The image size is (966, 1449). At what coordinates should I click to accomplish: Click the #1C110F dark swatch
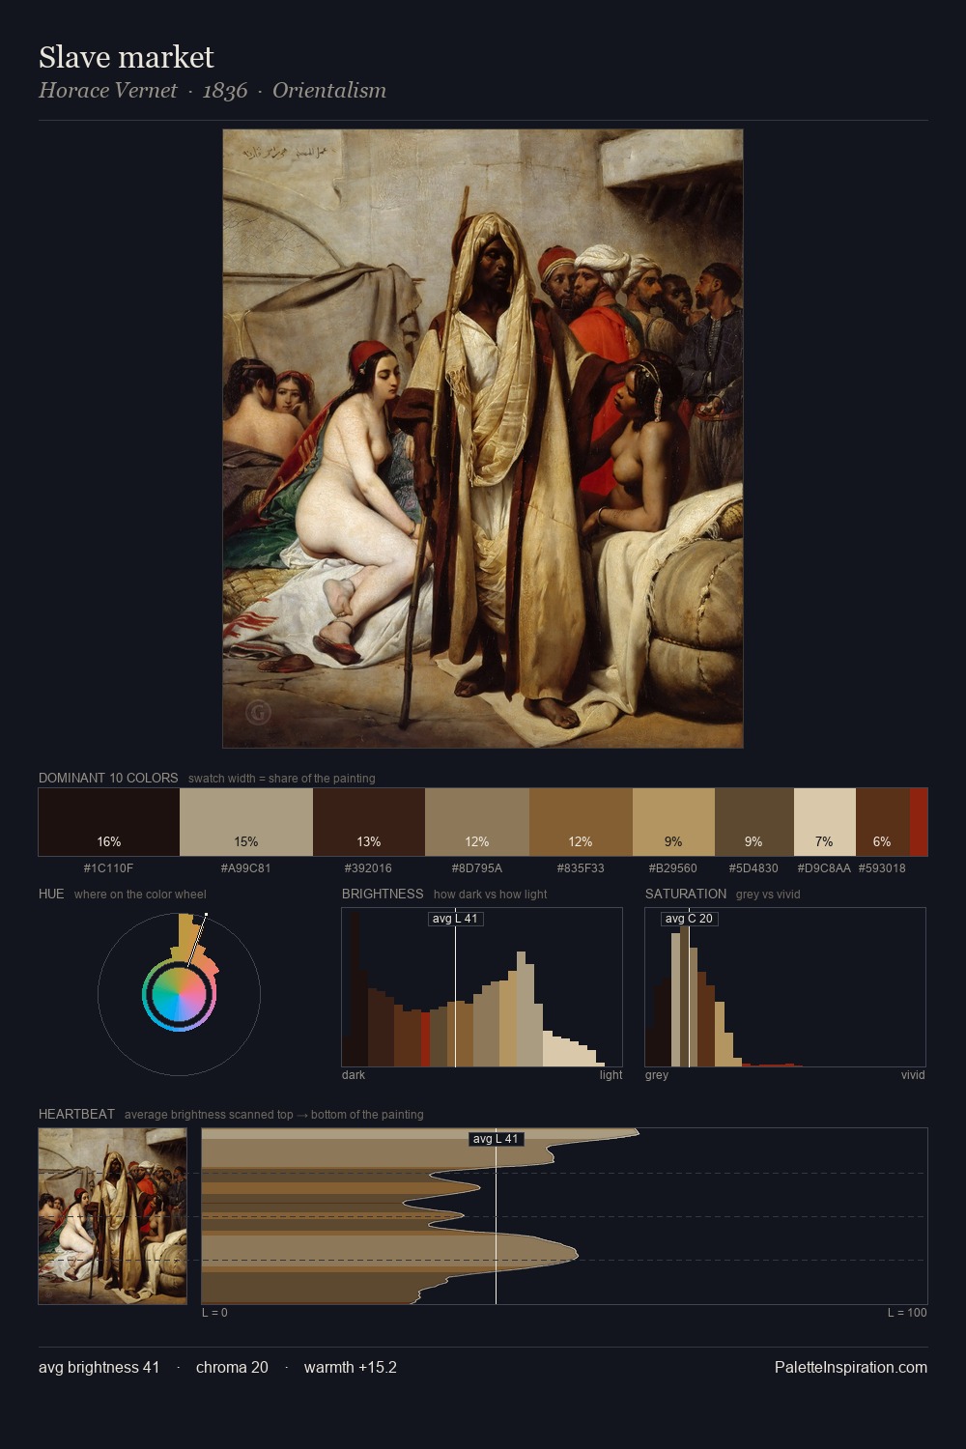[x=109, y=822]
